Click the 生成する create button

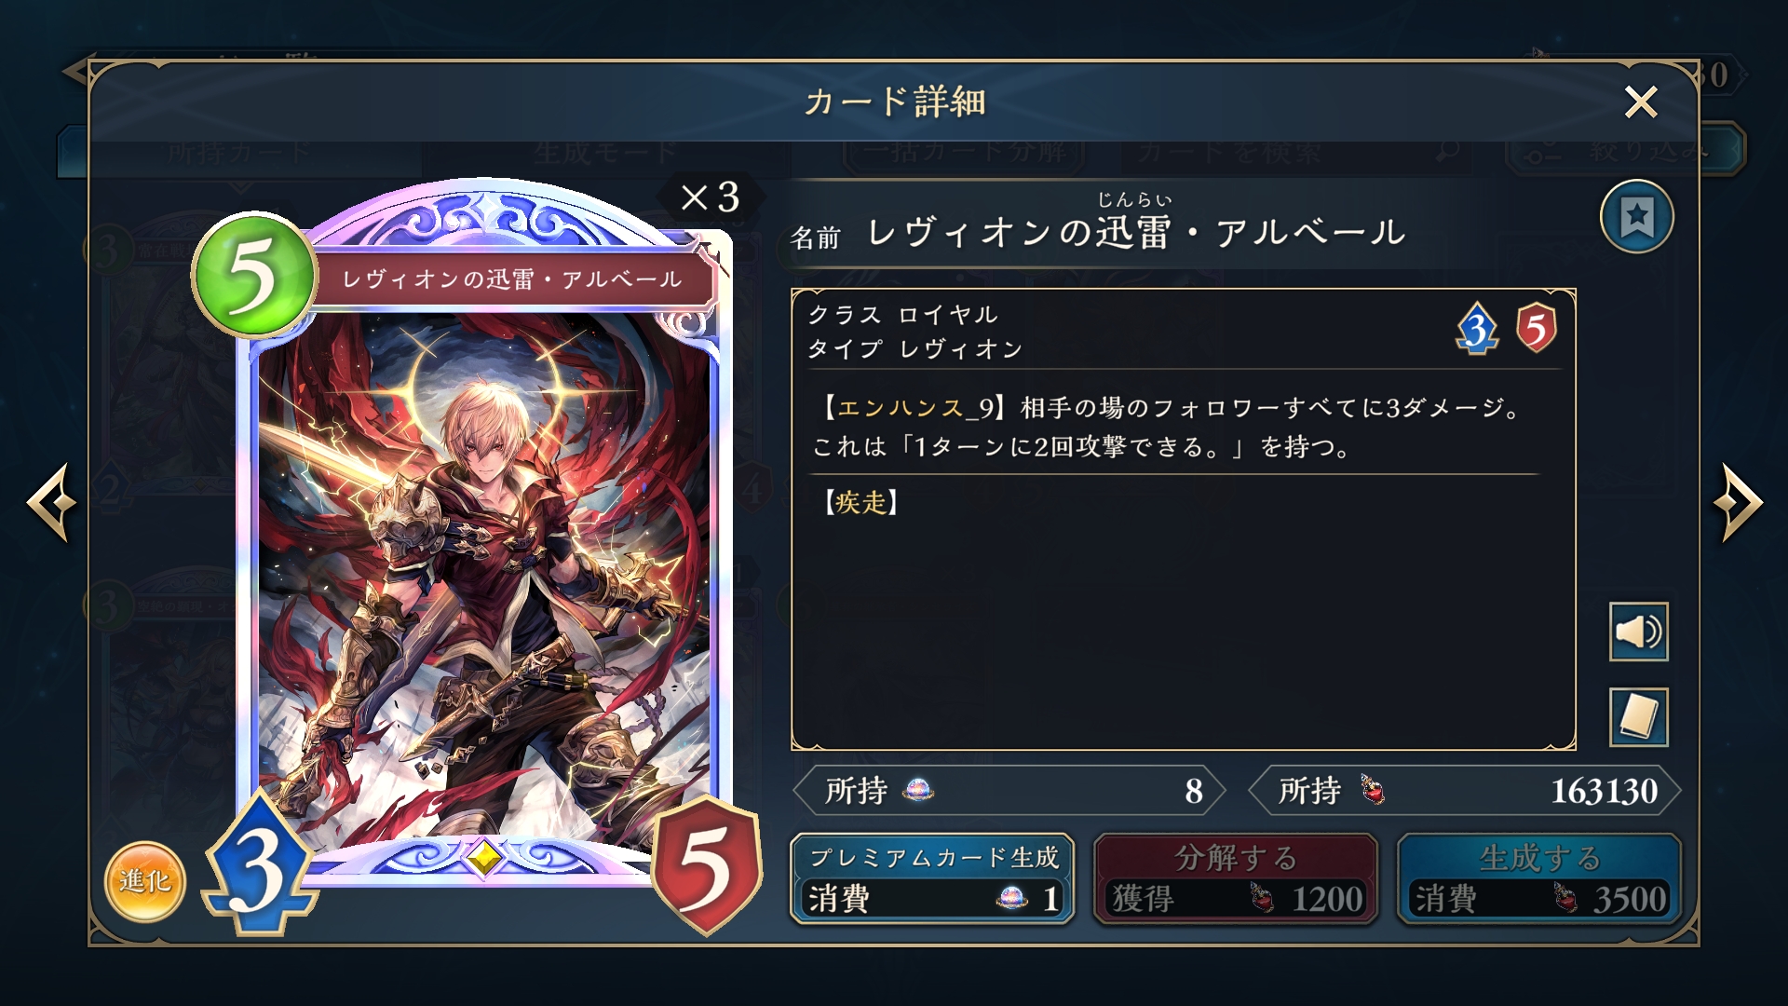pos(1539,878)
